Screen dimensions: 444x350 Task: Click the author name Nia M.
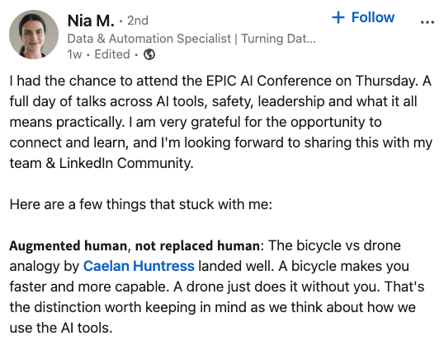tap(91, 21)
